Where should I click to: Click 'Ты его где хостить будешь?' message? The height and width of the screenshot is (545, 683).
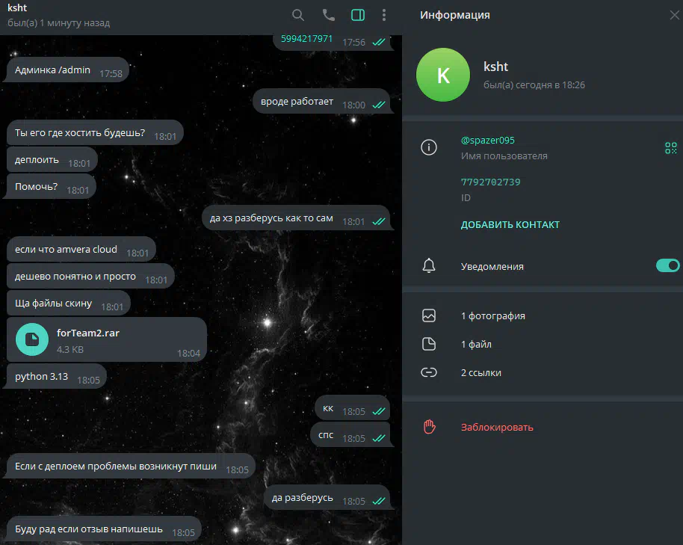[95, 132]
